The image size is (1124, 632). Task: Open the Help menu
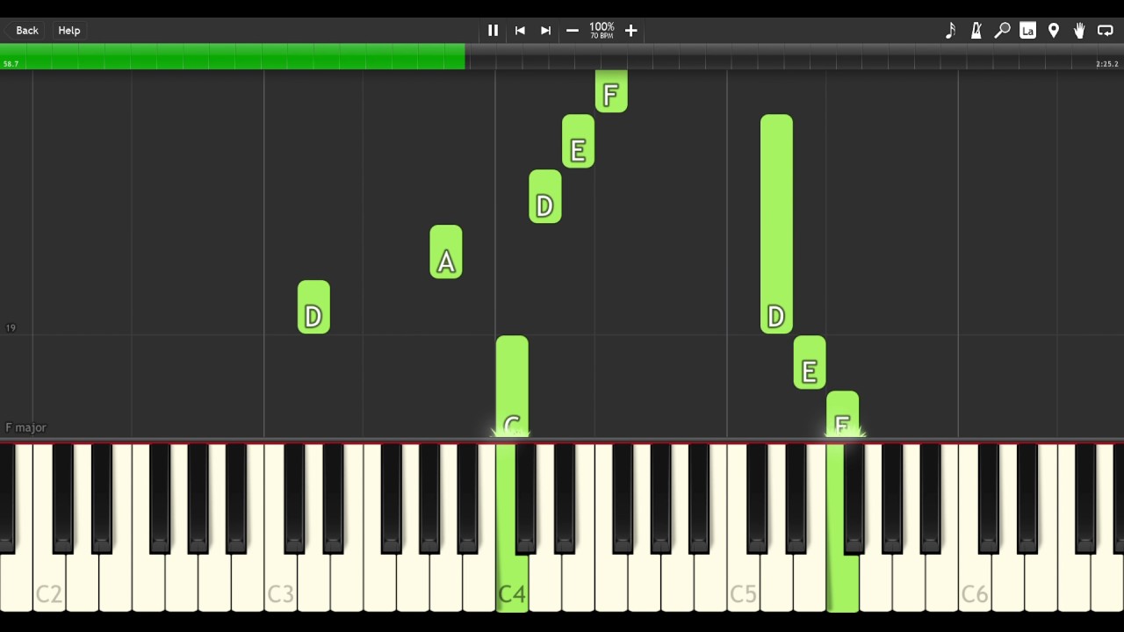point(69,31)
